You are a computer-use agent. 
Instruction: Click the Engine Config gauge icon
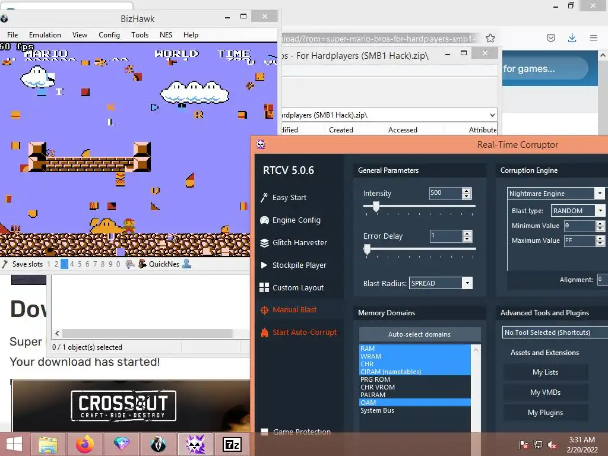[x=264, y=220]
